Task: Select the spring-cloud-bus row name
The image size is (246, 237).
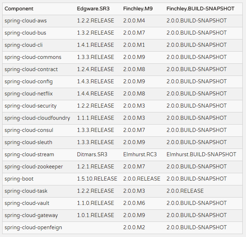Action: [25, 33]
